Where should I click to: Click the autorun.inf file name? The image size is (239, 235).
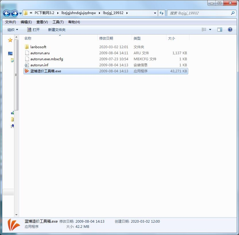(x=39, y=65)
